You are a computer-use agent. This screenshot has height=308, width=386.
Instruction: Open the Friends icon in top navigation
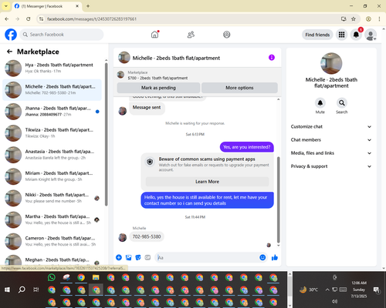pos(191,35)
